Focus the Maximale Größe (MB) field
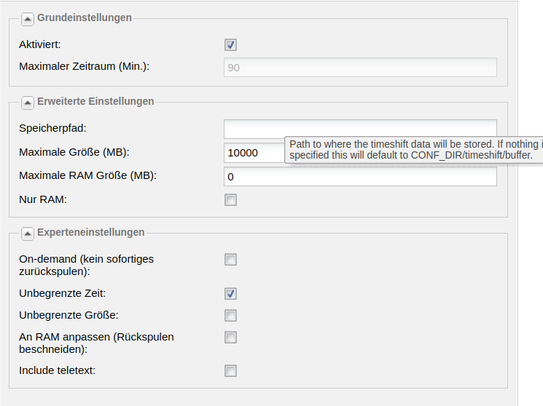Image resolution: width=543 pixels, height=406 pixels. coord(254,153)
